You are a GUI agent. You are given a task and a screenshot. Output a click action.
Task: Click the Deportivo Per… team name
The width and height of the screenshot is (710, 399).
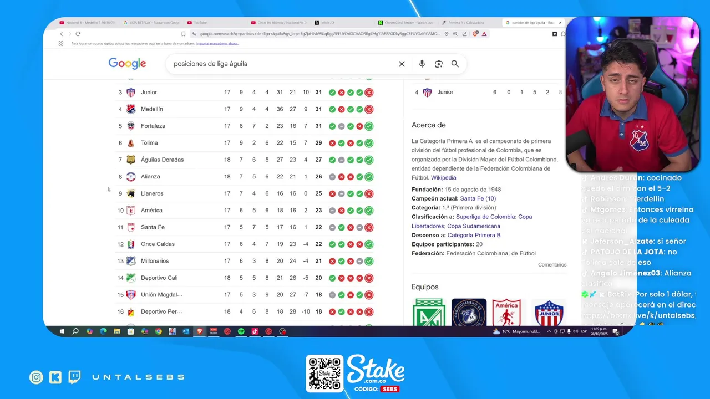[x=161, y=311]
